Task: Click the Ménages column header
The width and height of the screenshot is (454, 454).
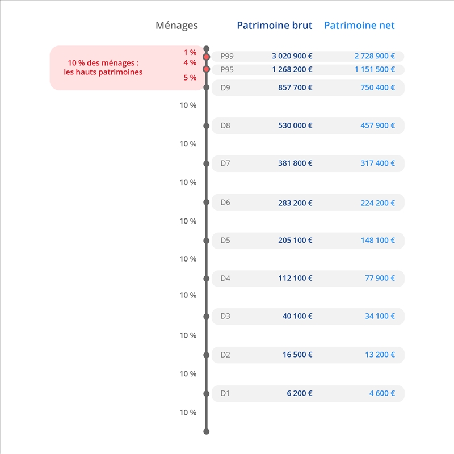Action: click(x=176, y=26)
